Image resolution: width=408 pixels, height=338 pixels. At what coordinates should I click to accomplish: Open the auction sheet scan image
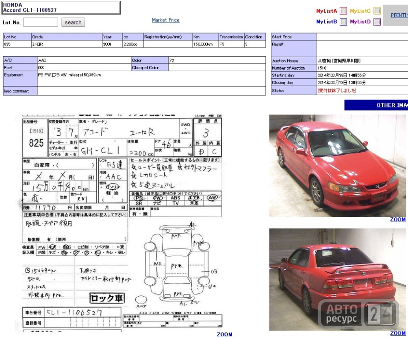click(x=122, y=223)
